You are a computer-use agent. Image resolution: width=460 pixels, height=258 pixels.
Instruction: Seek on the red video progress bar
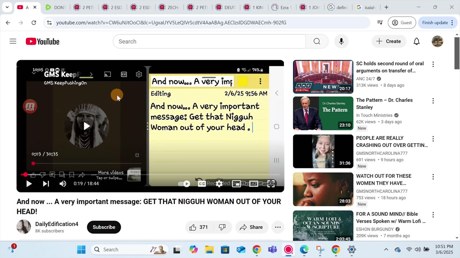coord(150,175)
